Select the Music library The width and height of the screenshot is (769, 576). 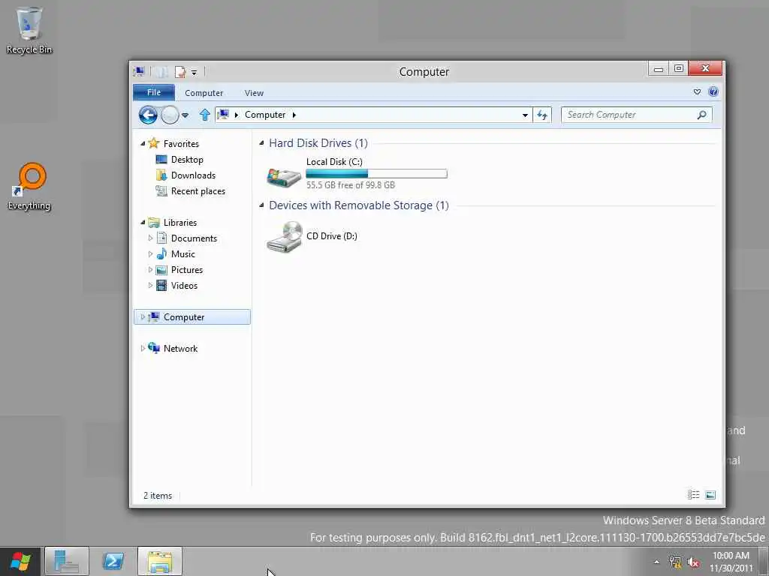pyautogui.click(x=183, y=253)
